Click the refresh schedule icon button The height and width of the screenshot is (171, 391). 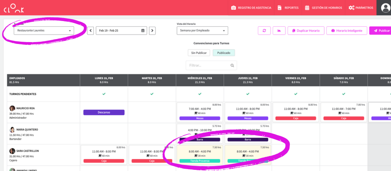(x=264, y=30)
